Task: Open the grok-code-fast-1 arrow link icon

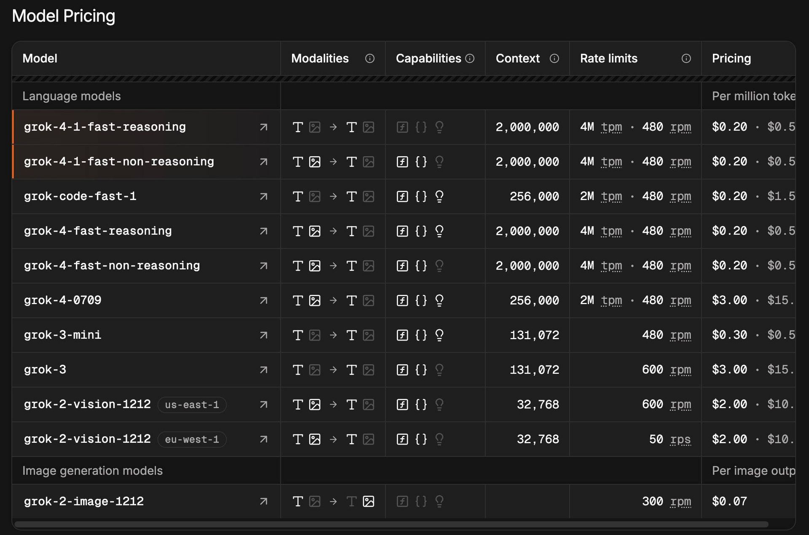Action: [264, 197]
